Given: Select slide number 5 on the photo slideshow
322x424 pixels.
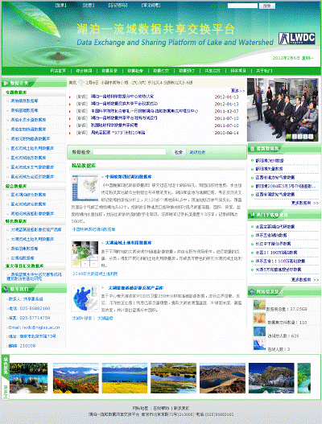Looking at the screenshot, I should [x=311, y=137].
